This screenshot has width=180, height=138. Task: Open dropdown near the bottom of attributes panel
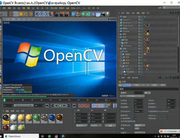pos(140,133)
